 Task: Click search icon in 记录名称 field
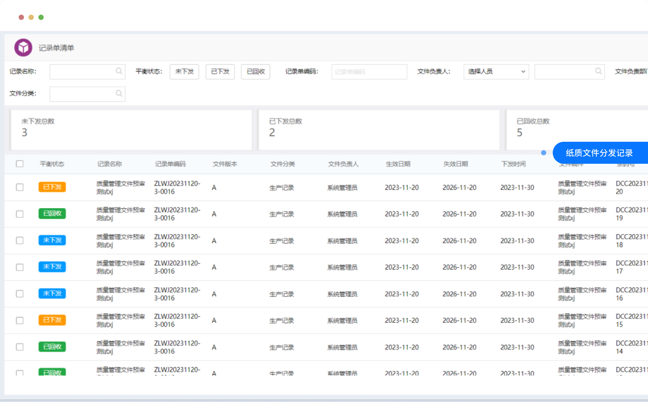(119, 71)
